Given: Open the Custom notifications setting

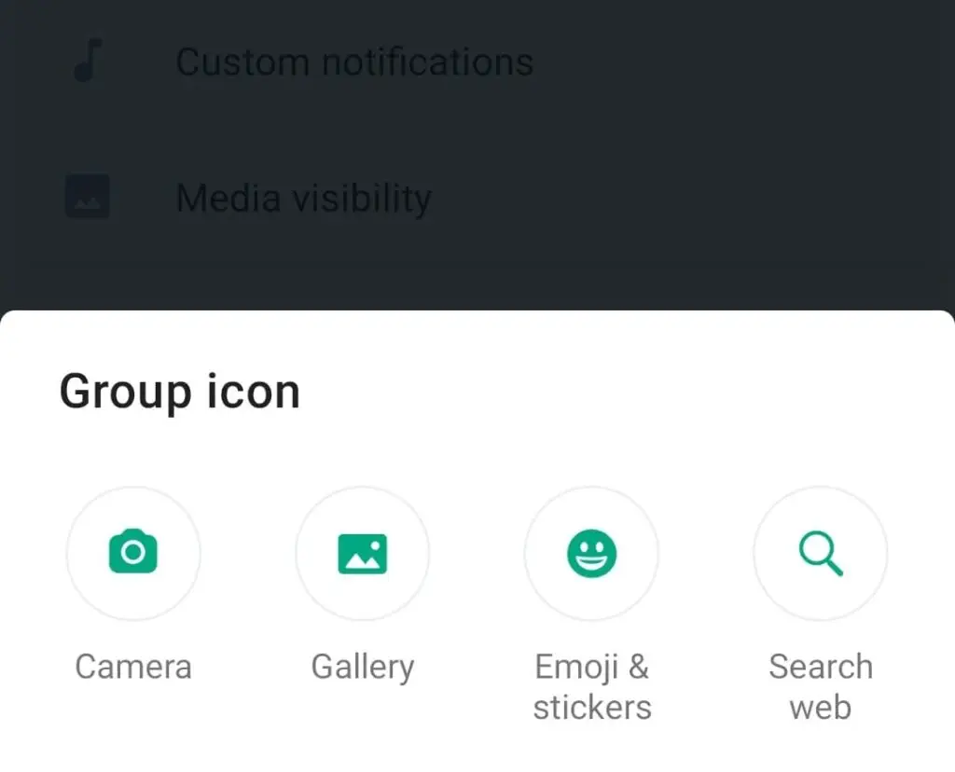Looking at the screenshot, I should 477,62.
